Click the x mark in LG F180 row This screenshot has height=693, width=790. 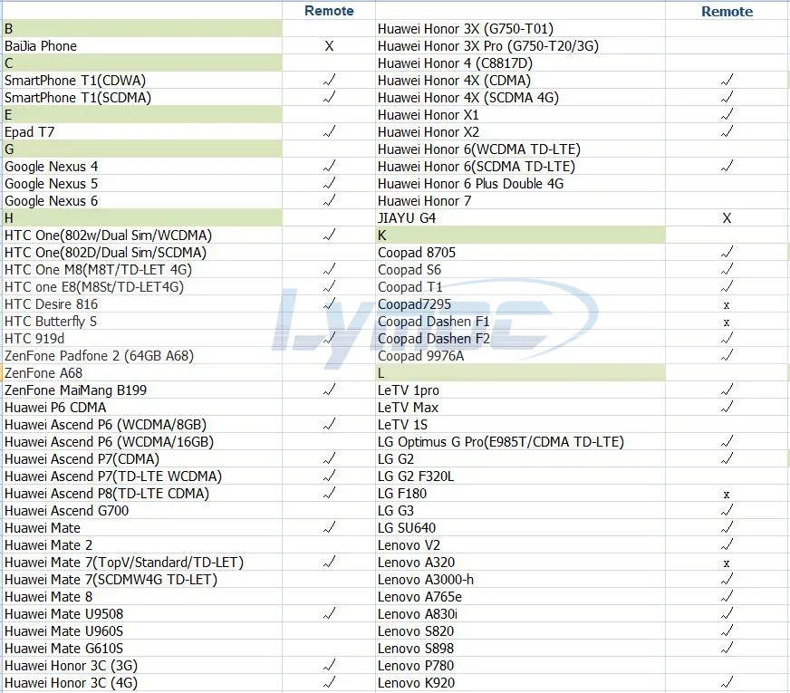pos(727,495)
